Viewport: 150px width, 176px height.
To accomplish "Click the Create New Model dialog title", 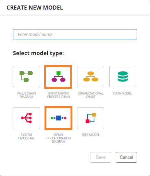I will click(x=35, y=8).
